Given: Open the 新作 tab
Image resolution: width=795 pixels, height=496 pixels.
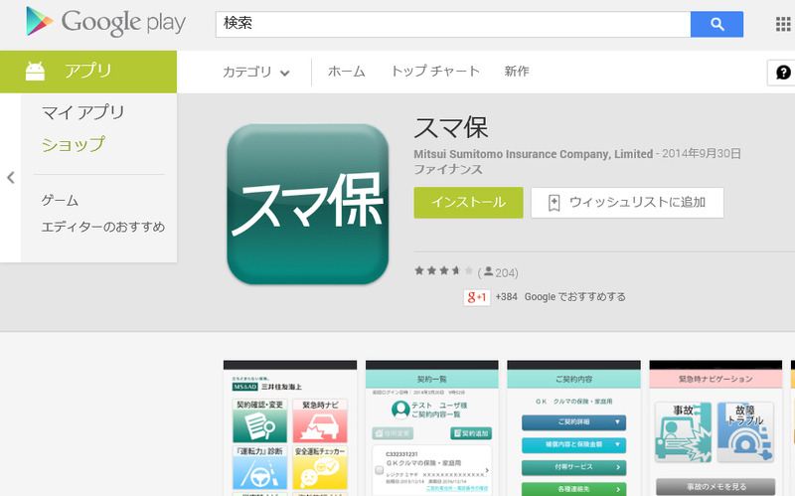Looking at the screenshot, I should 517,72.
